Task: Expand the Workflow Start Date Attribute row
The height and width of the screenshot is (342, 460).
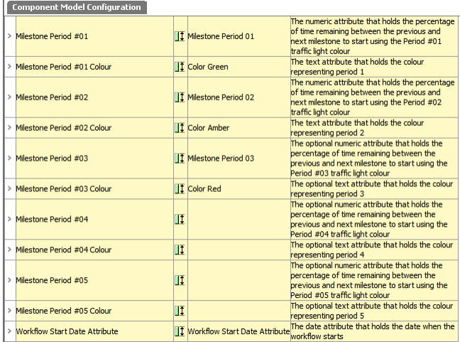Action: pyautogui.click(x=9, y=331)
